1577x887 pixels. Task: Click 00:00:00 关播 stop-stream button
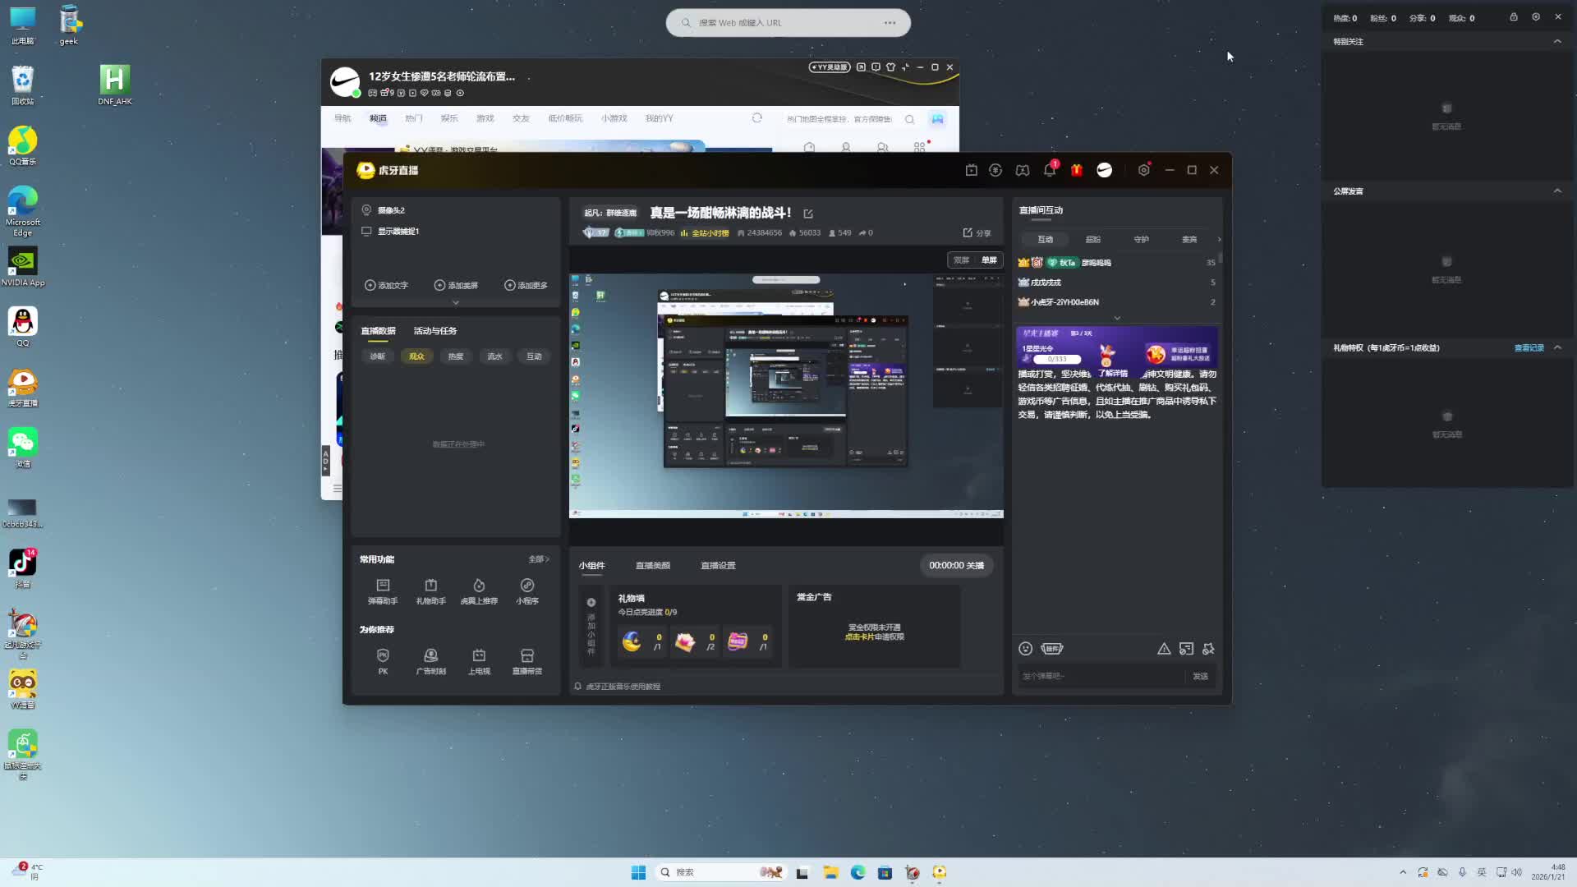956,566
